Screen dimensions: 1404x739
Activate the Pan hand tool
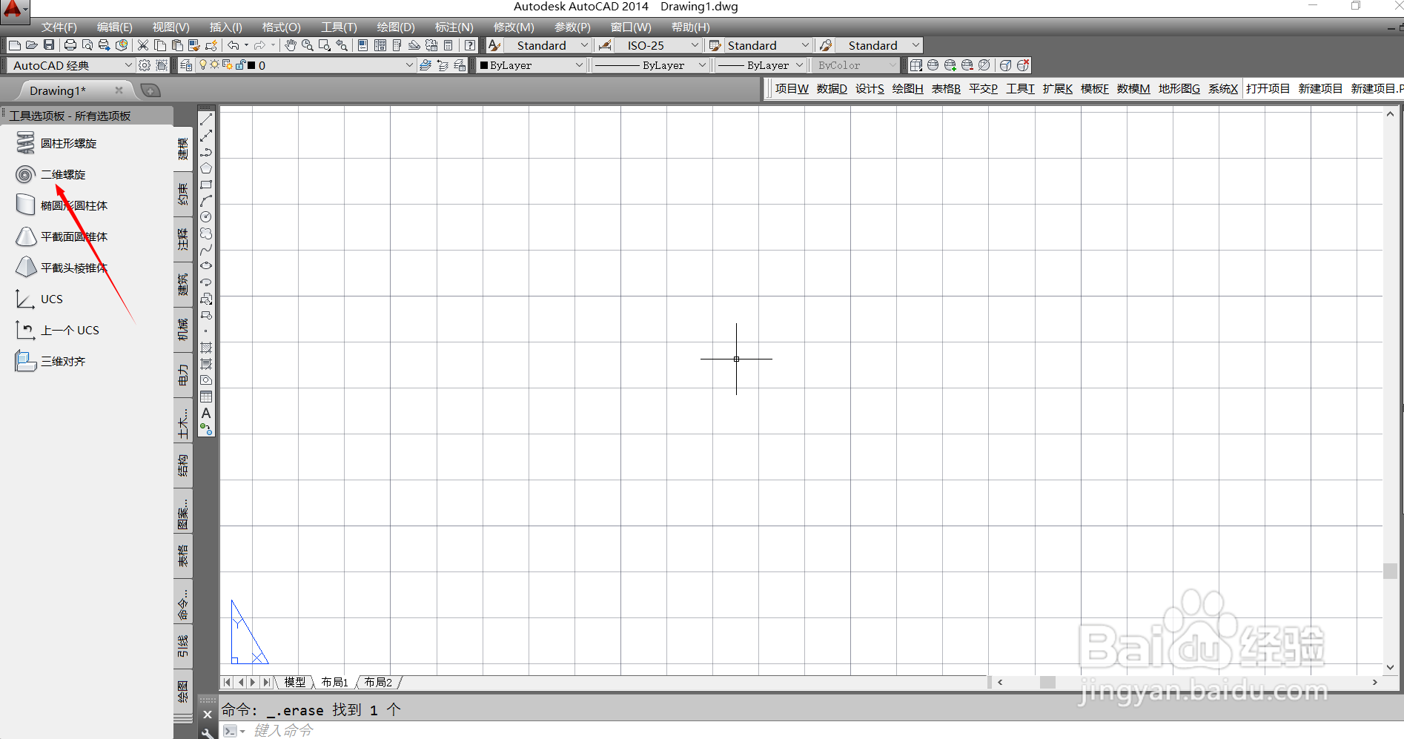pyautogui.click(x=291, y=46)
